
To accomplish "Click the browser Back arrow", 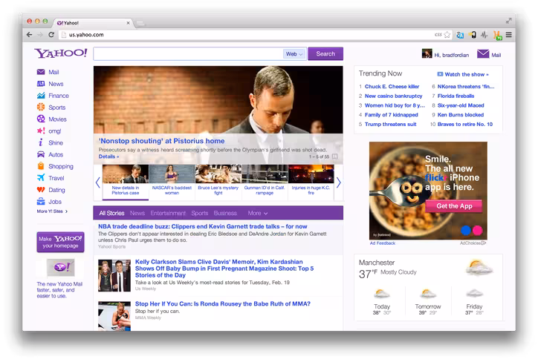I will 30,35.
